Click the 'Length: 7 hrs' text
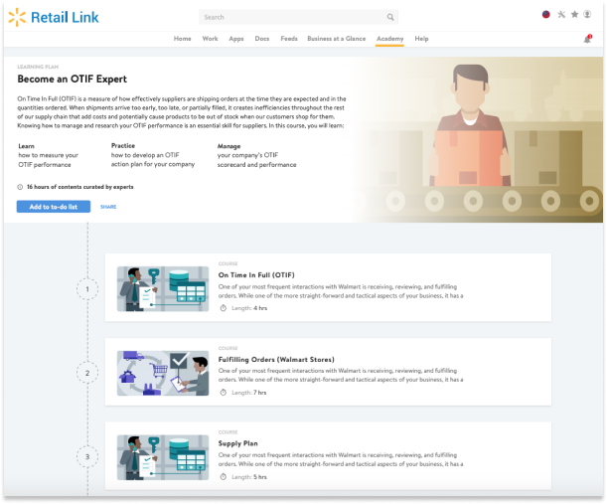This screenshot has height=504, width=607. [x=249, y=393]
